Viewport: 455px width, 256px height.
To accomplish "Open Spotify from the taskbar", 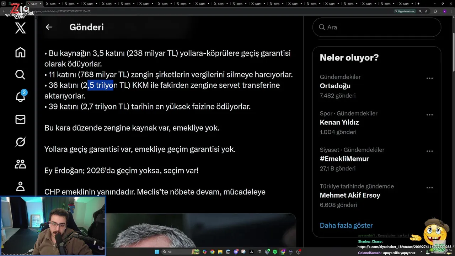I will pos(275,252).
